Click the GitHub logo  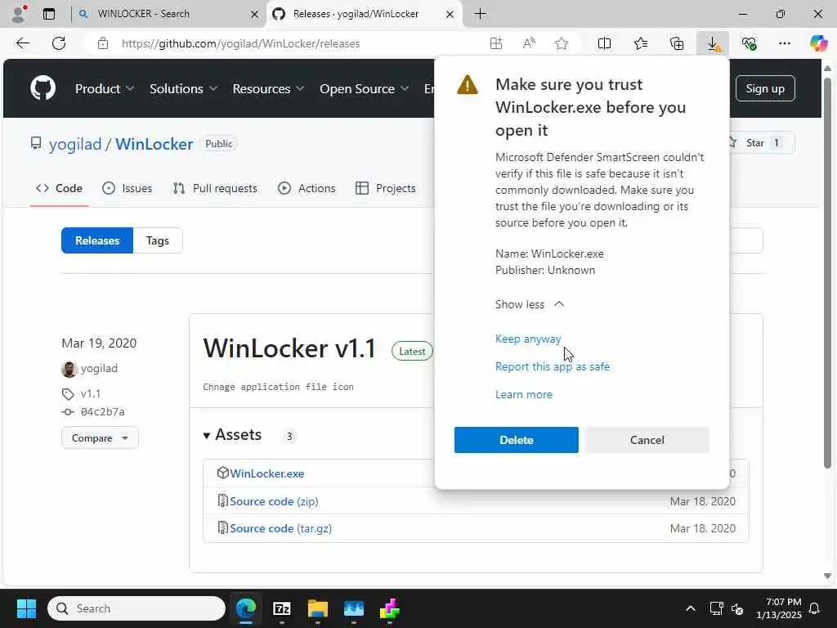click(43, 88)
